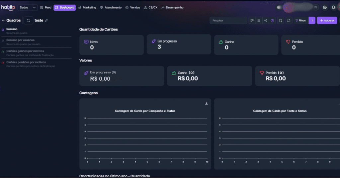
Task: Select Resumo por usuários in sidebar
Action: [20, 40]
